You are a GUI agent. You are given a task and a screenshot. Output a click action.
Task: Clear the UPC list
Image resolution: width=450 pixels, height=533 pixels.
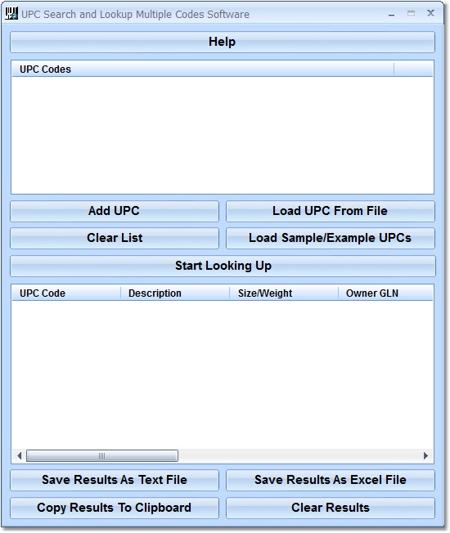[115, 238]
